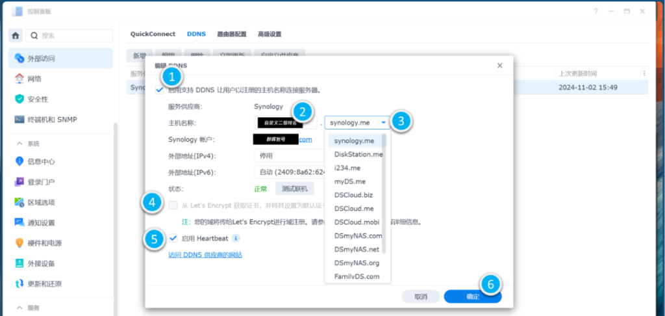665x316 pixels.
Task: Collapse the Services (服务) section
Action: [x=19, y=308]
